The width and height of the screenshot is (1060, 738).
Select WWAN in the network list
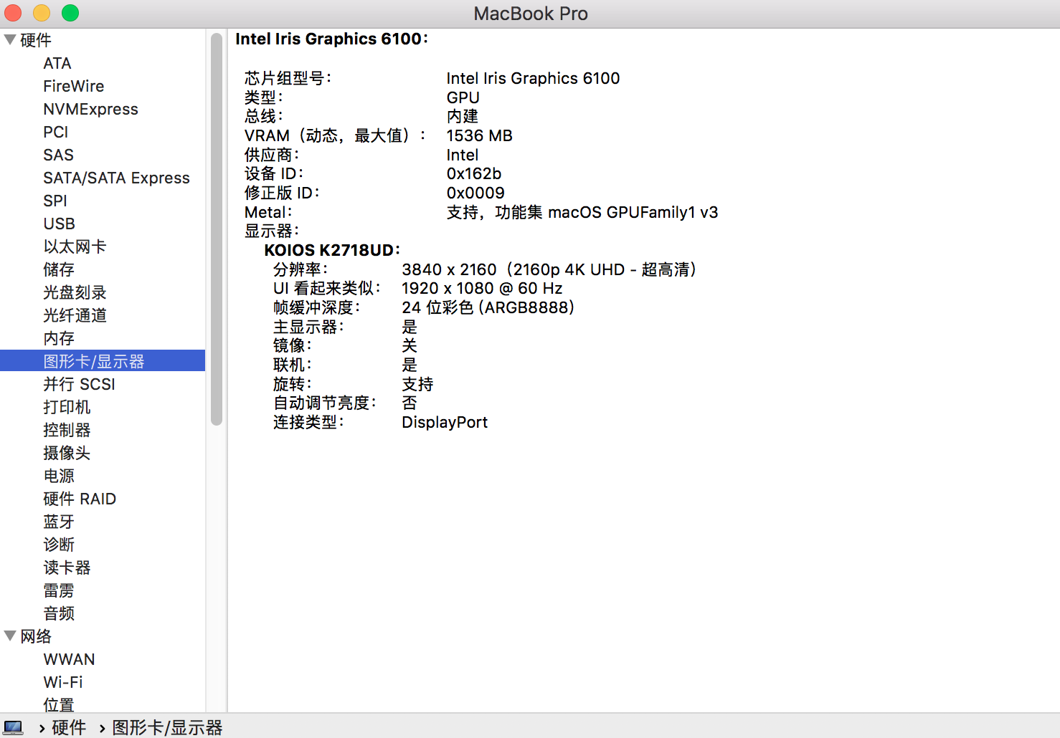pos(69,660)
